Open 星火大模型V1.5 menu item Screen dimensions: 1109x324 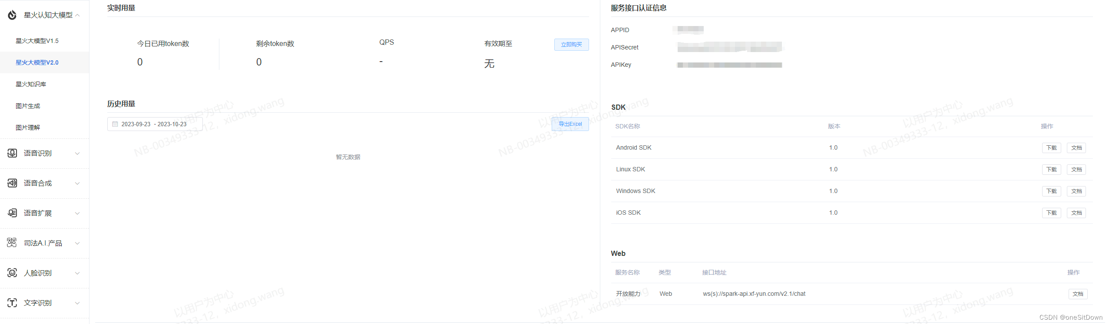[44, 41]
